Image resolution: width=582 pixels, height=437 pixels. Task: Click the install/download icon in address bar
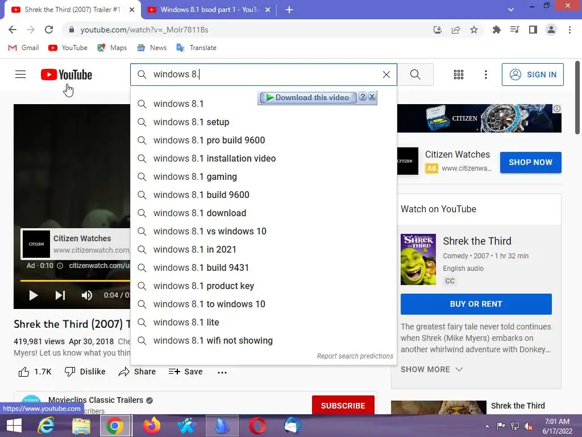pos(438,30)
